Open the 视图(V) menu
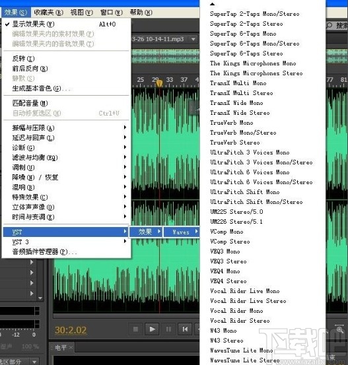348x365 pixels. click(82, 13)
